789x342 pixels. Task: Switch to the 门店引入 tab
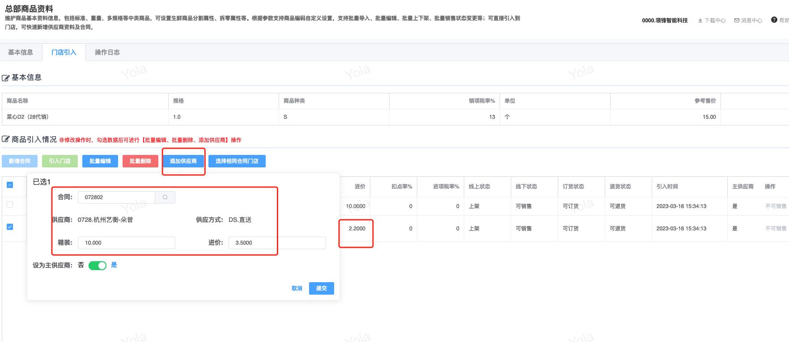(x=64, y=52)
